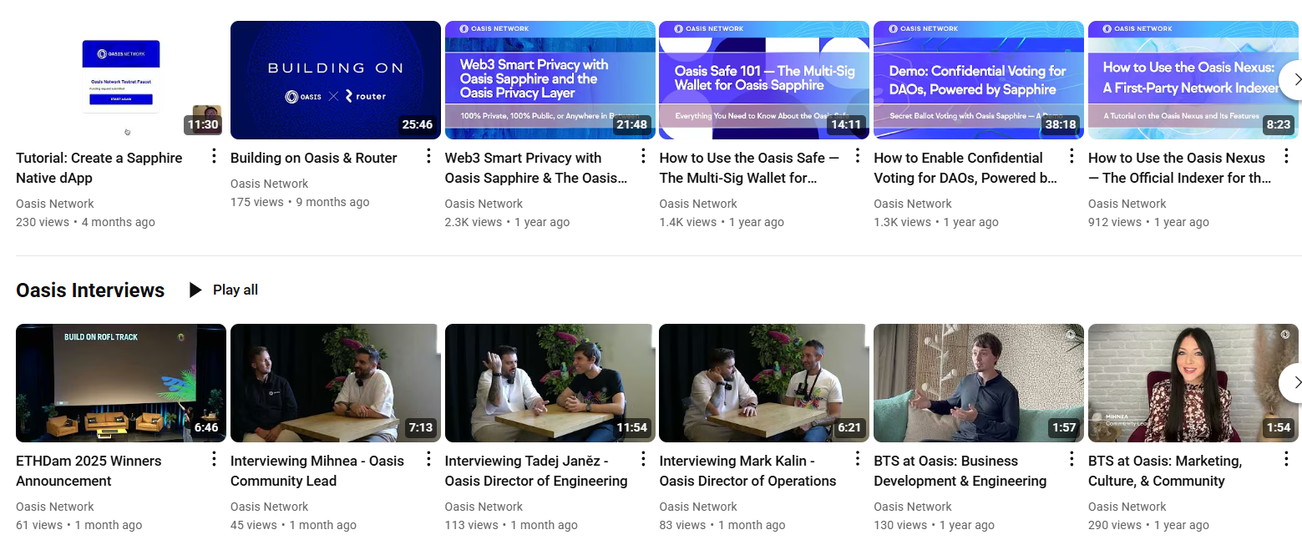Open title BTS at Oasis: Marketing, Culture, & Community
Viewport: 1302px width, 550px height.
(1165, 471)
